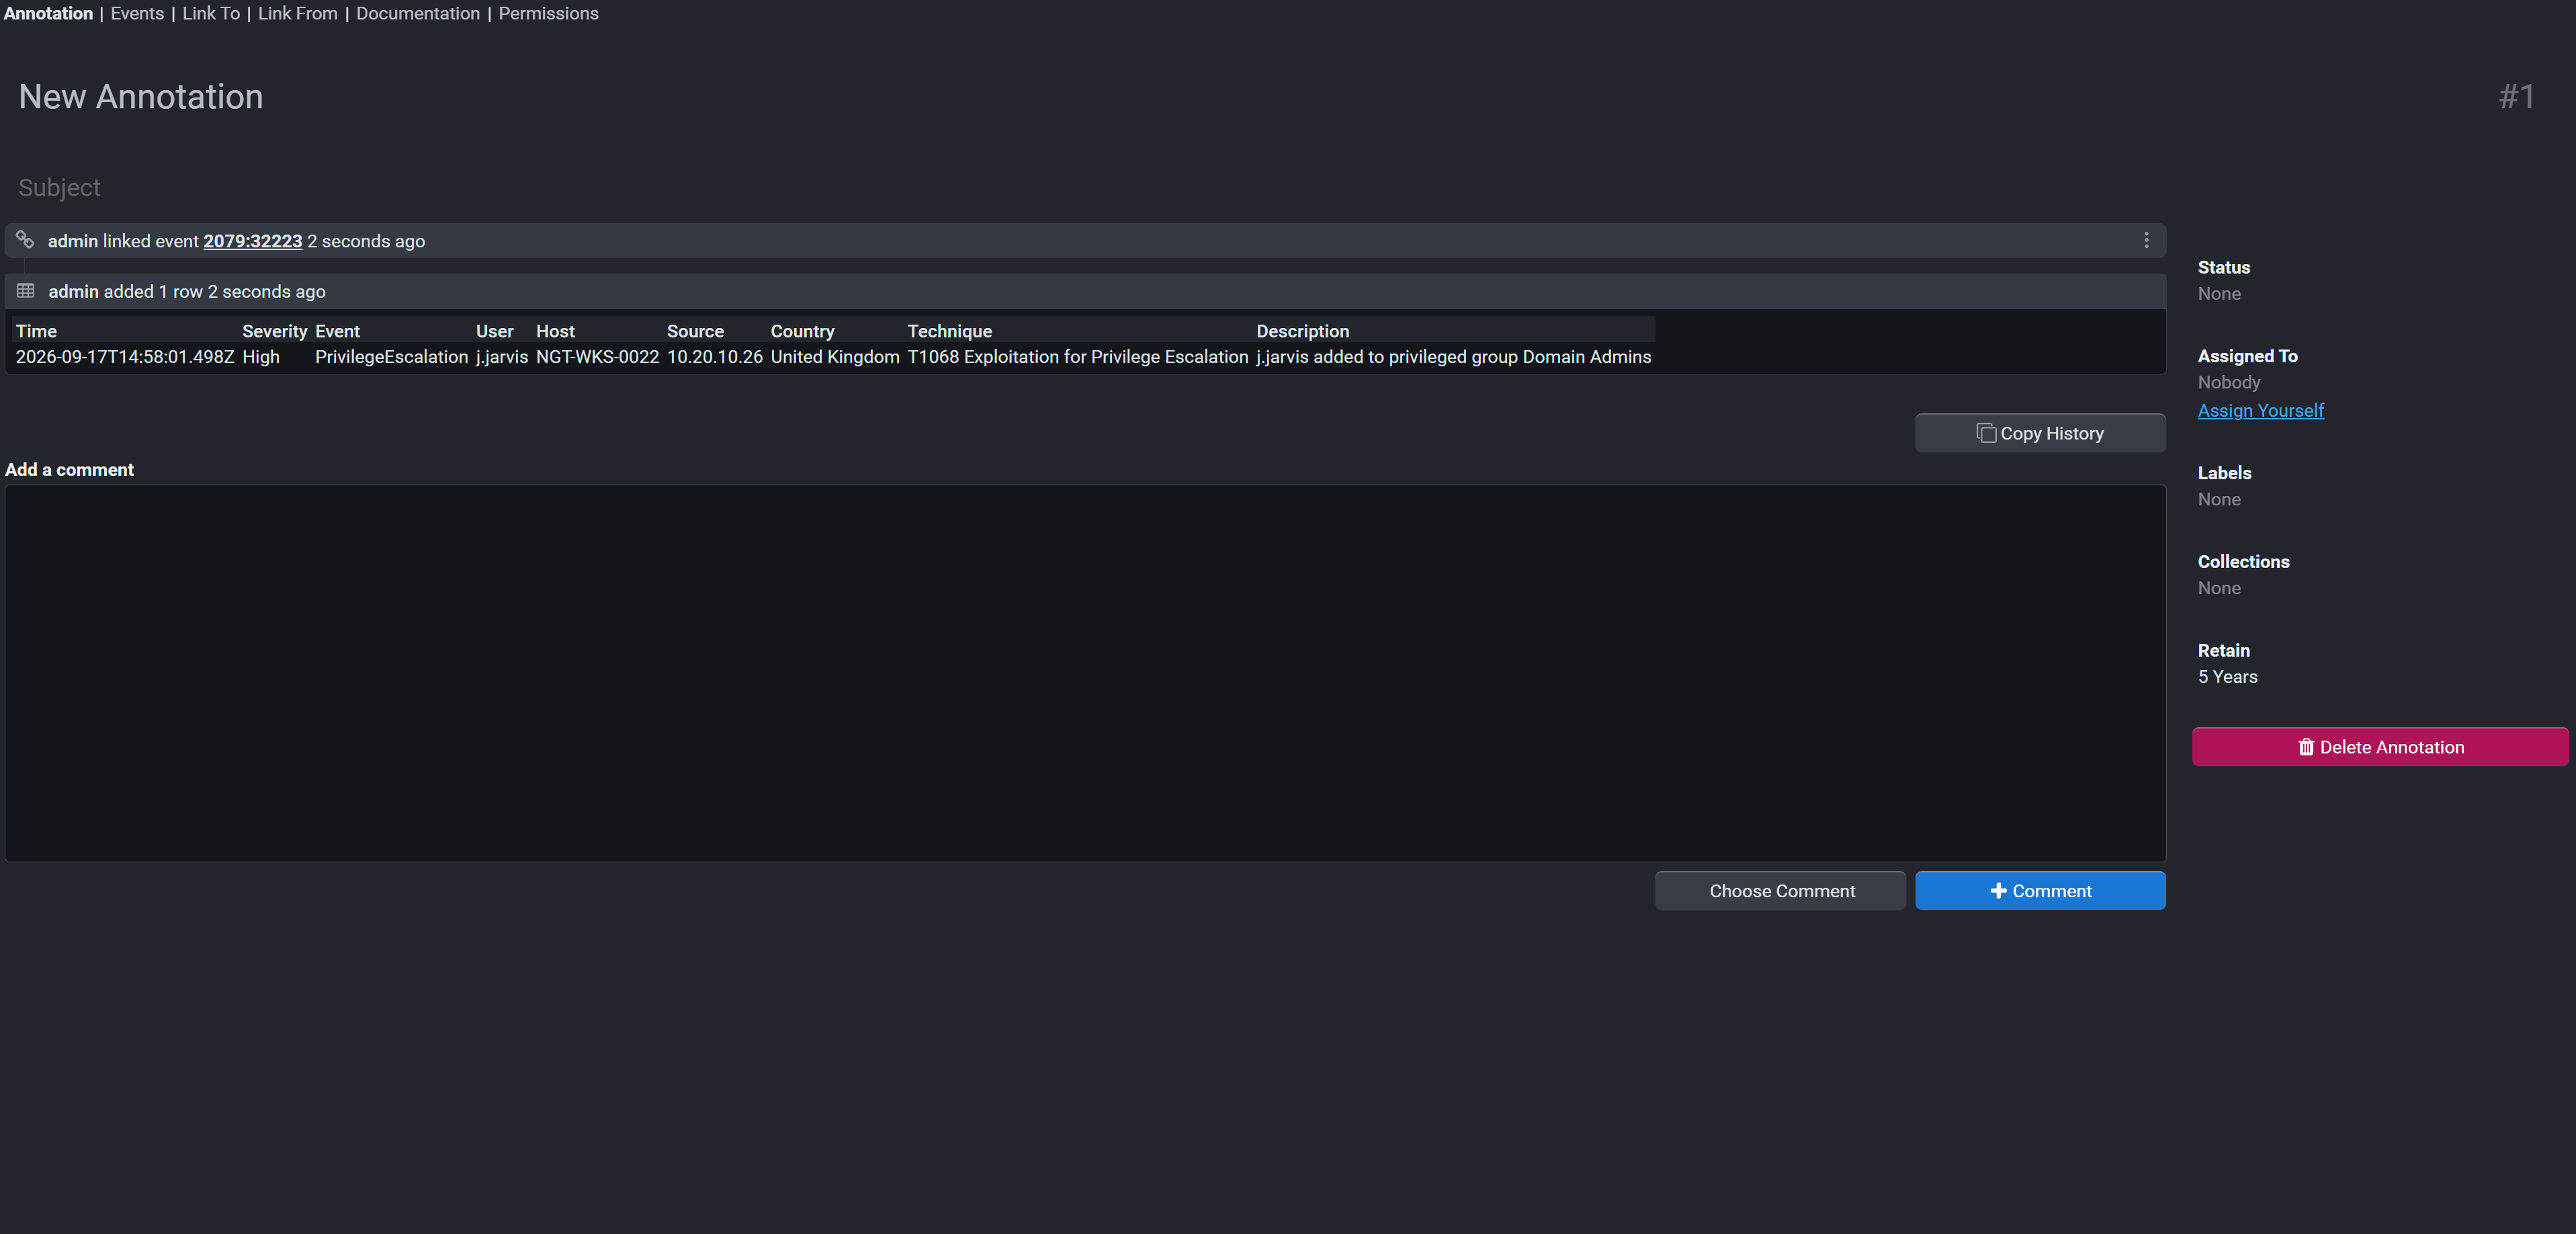This screenshot has height=1234, width=2576.
Task: Click the copy icon in Copy History
Action: [x=1986, y=433]
